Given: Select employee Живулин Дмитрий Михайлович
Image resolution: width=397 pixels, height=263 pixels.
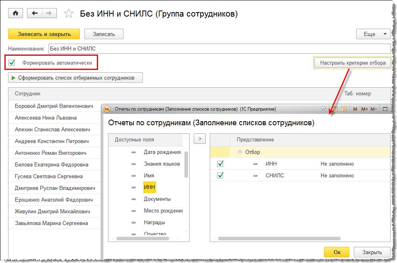Looking at the screenshot, I should pyautogui.click(x=52, y=211).
